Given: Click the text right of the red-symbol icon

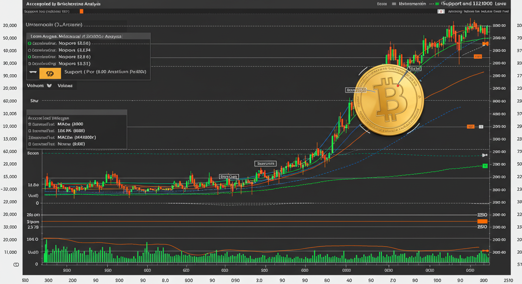Looking at the screenshot, I should coord(478,11).
